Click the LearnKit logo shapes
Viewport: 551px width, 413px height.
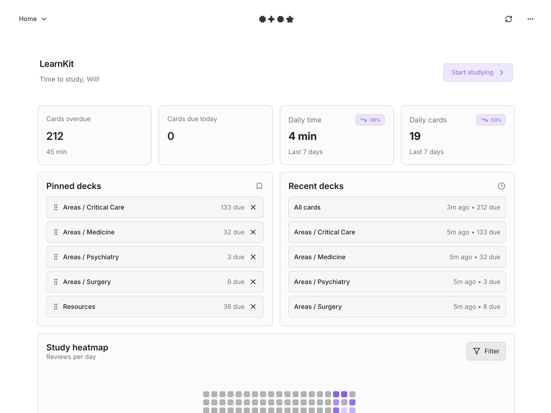(276, 19)
